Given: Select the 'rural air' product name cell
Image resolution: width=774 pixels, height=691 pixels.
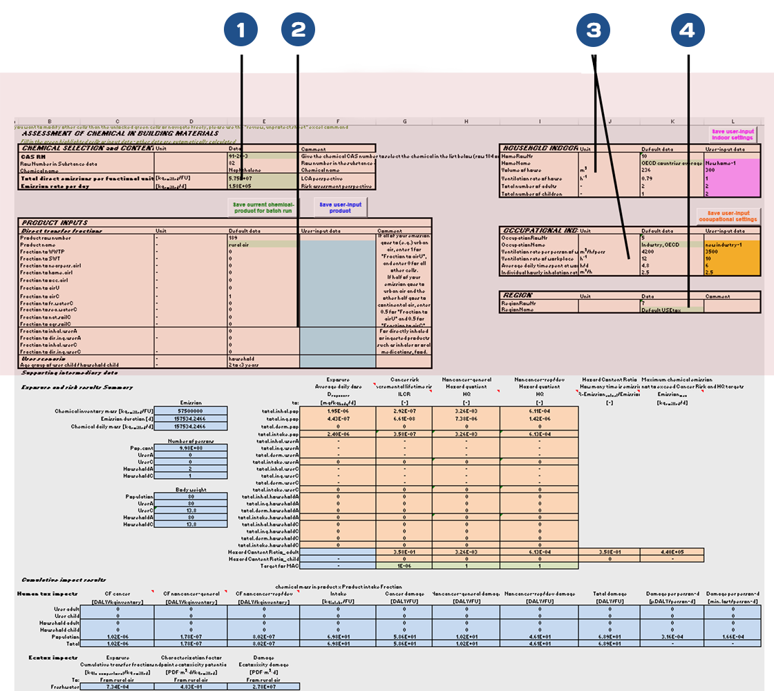Looking at the screenshot, I should pyautogui.click(x=263, y=244).
